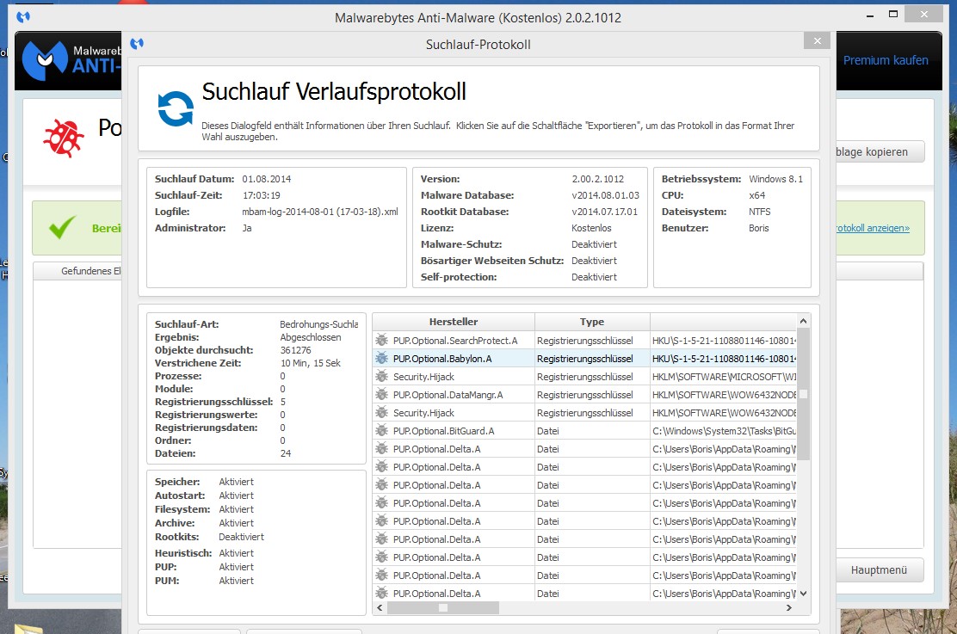
Task: Open the Premium kaufen link
Action: (x=885, y=60)
